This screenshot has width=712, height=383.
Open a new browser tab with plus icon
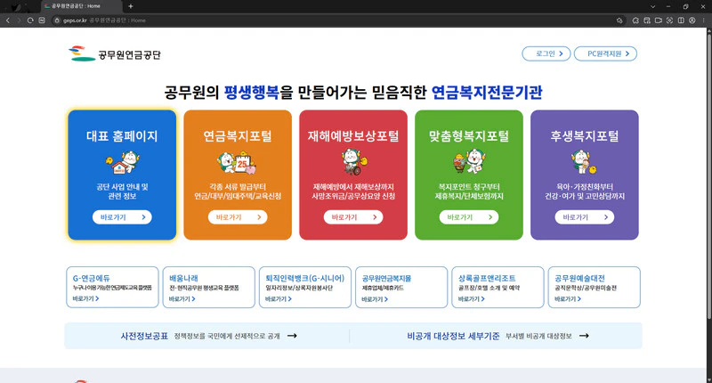(x=131, y=6)
